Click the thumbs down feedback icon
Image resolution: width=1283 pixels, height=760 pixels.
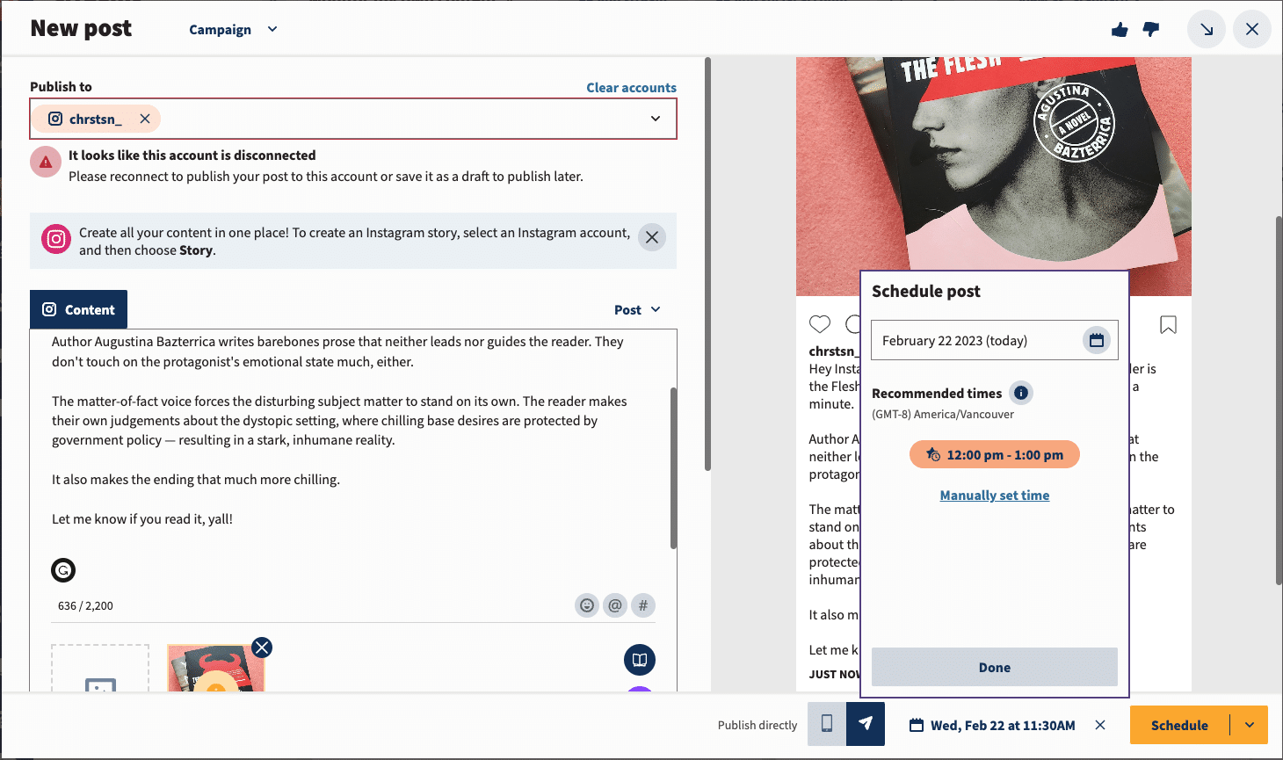[x=1150, y=30]
